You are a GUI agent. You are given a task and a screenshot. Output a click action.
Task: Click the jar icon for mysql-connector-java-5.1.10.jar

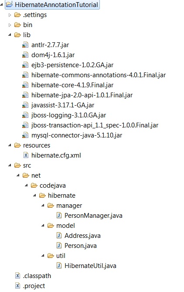click(25, 135)
